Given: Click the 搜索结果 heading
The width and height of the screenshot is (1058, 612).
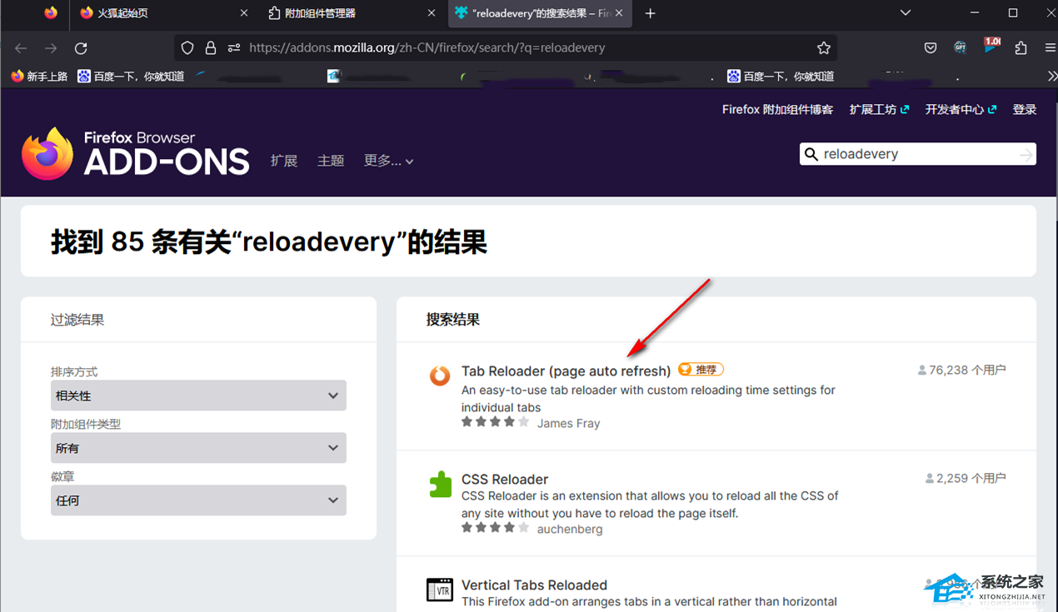Looking at the screenshot, I should tap(453, 320).
